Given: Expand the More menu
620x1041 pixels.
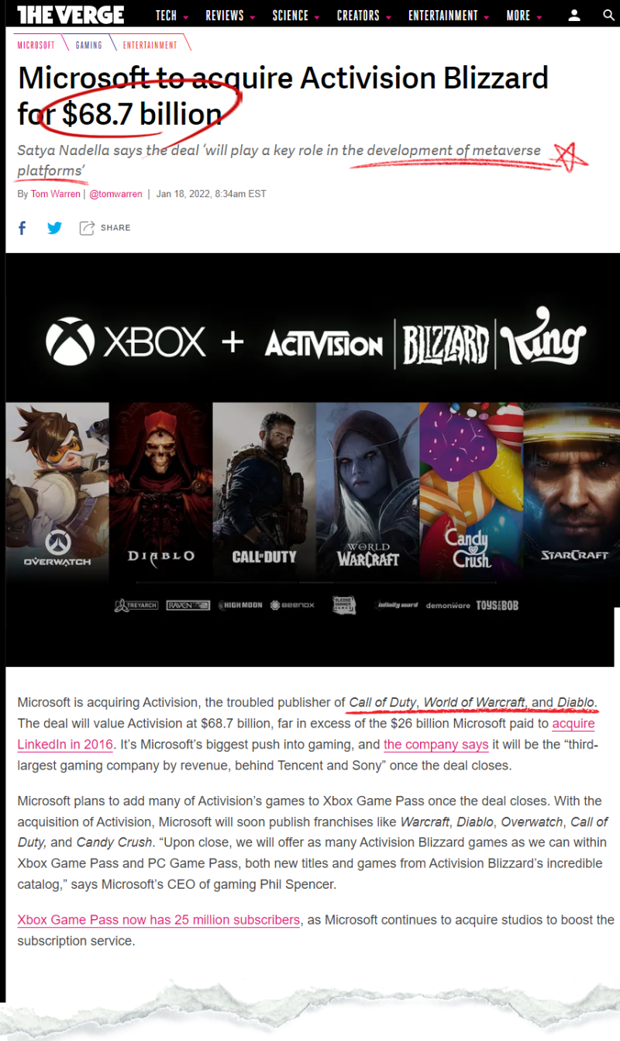Looking at the screenshot, I should click(x=524, y=16).
